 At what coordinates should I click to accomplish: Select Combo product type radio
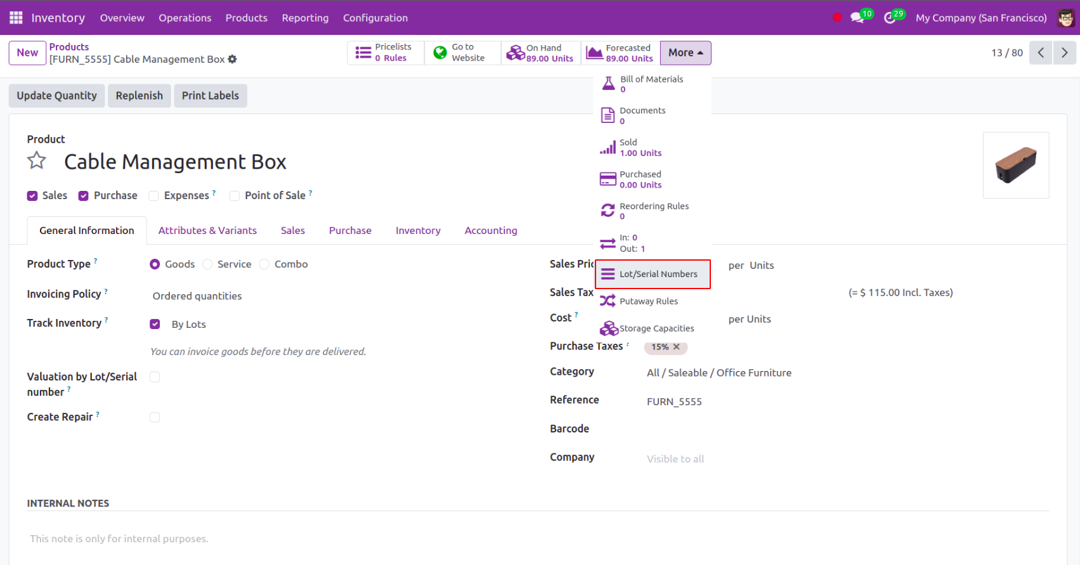[x=264, y=264]
